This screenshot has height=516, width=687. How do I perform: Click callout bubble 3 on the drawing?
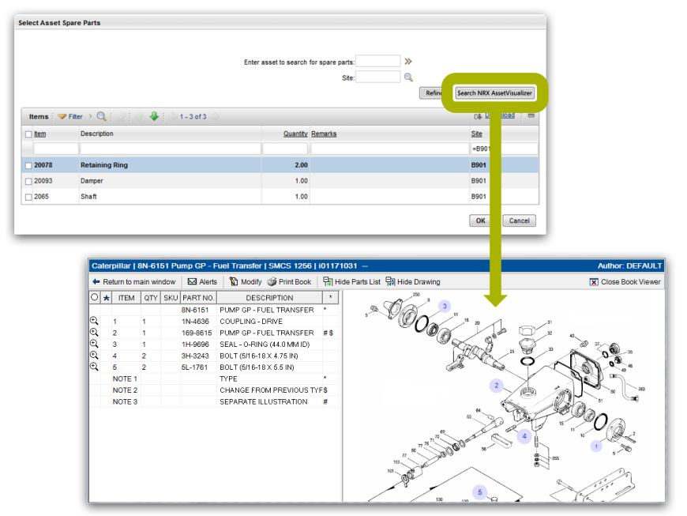click(x=445, y=306)
